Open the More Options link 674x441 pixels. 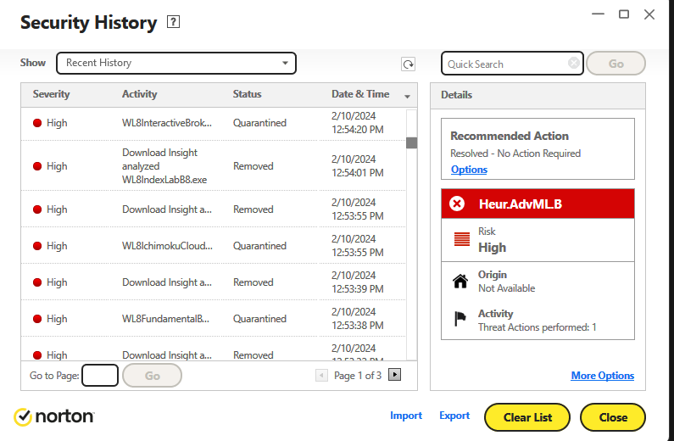click(x=602, y=375)
